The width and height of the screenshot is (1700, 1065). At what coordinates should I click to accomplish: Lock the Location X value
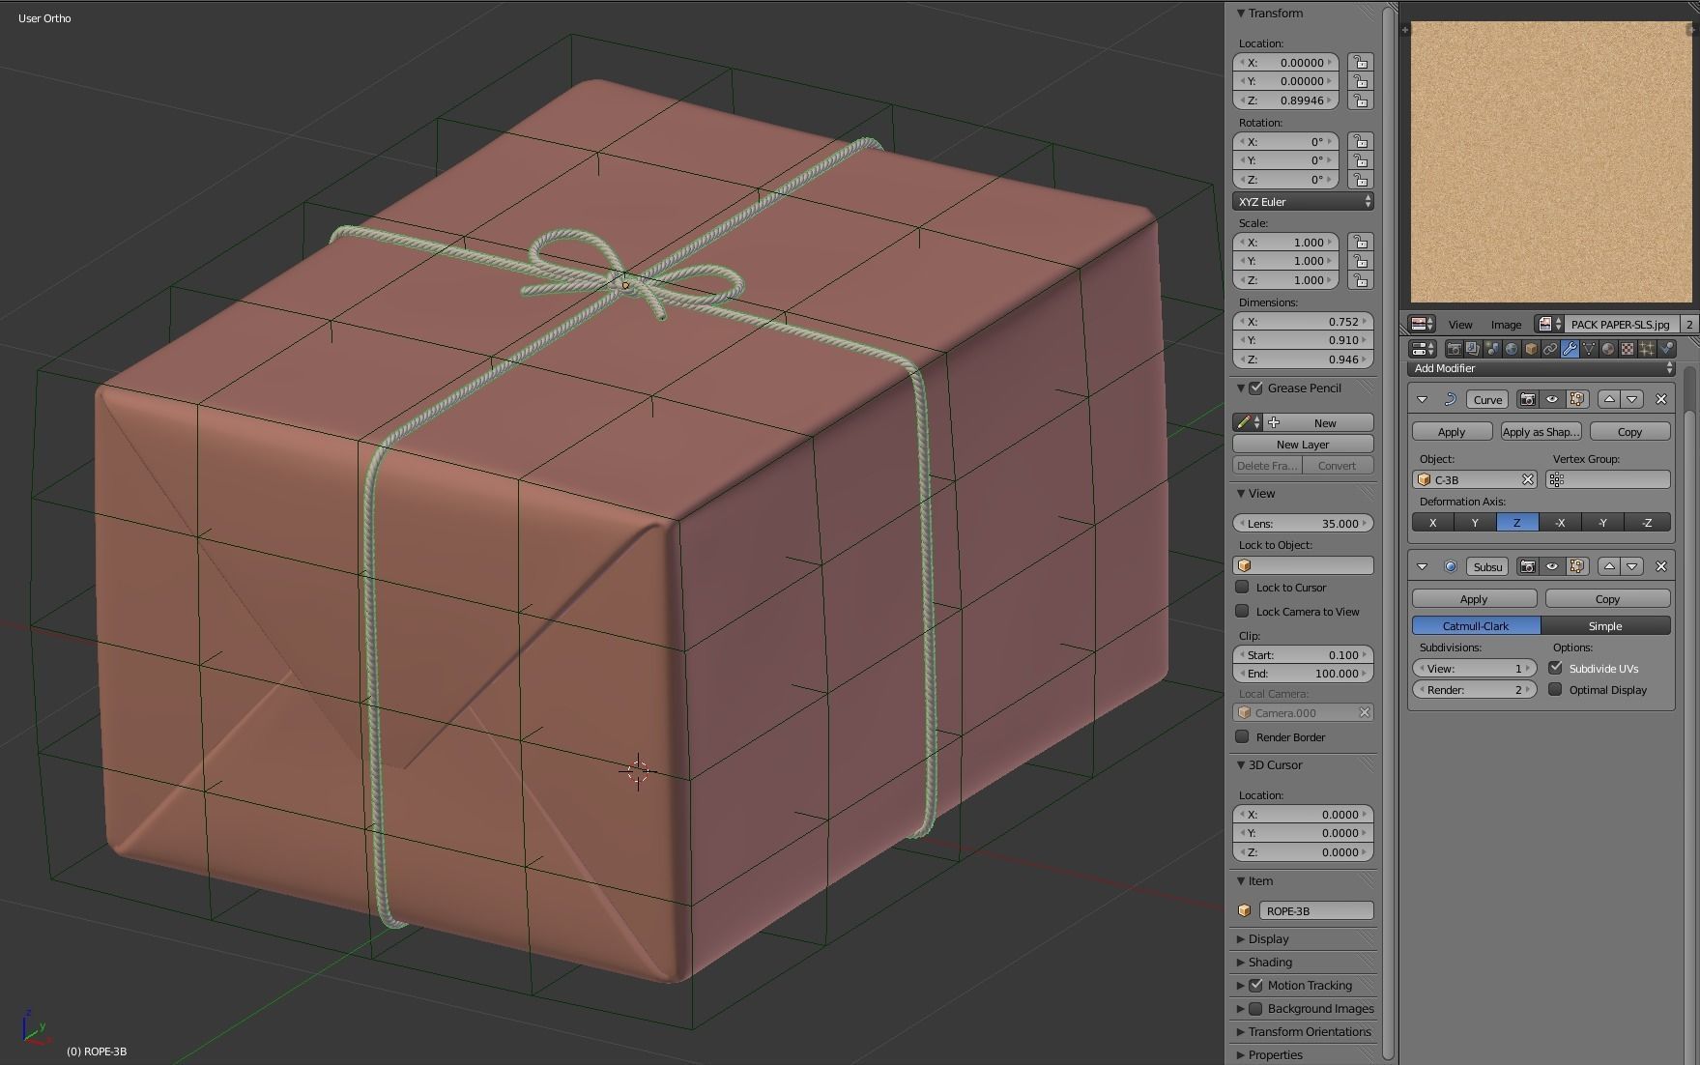pyautogui.click(x=1361, y=63)
